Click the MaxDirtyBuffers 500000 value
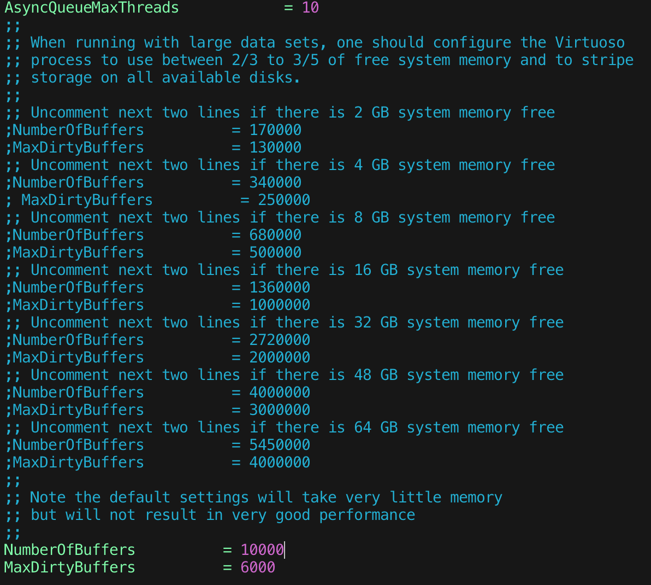This screenshot has width=651, height=585. click(164, 252)
